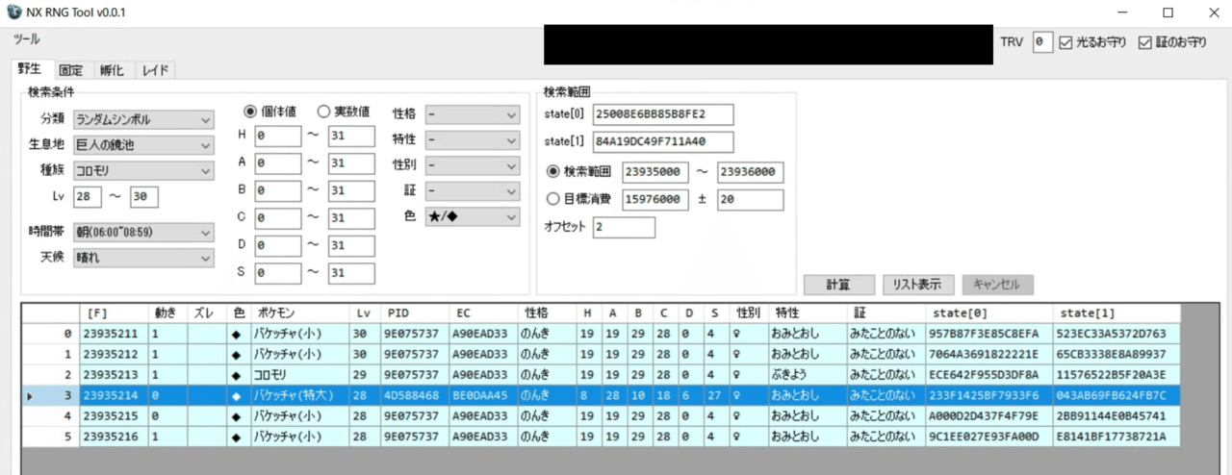Click the ポケモン column header
This screenshot has height=475, width=1232.
pos(299,313)
